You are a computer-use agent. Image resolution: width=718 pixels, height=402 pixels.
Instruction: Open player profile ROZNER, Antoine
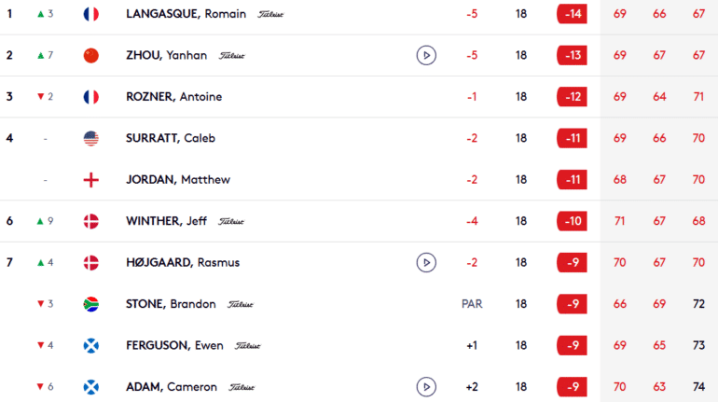click(174, 97)
